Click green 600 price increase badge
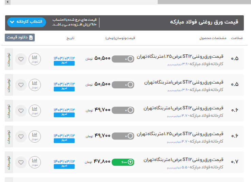 pyautogui.click(x=123, y=162)
